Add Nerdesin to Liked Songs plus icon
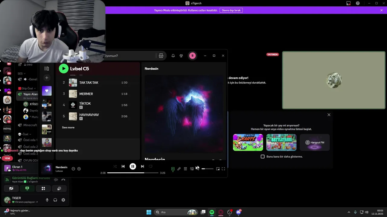The image size is (387, 217). click(x=79, y=169)
